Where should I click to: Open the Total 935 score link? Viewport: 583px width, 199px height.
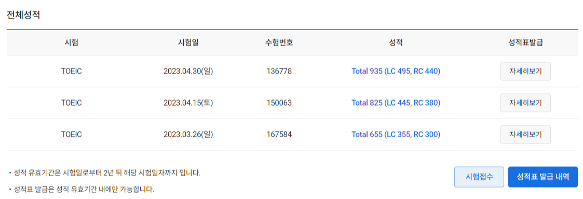(396, 72)
